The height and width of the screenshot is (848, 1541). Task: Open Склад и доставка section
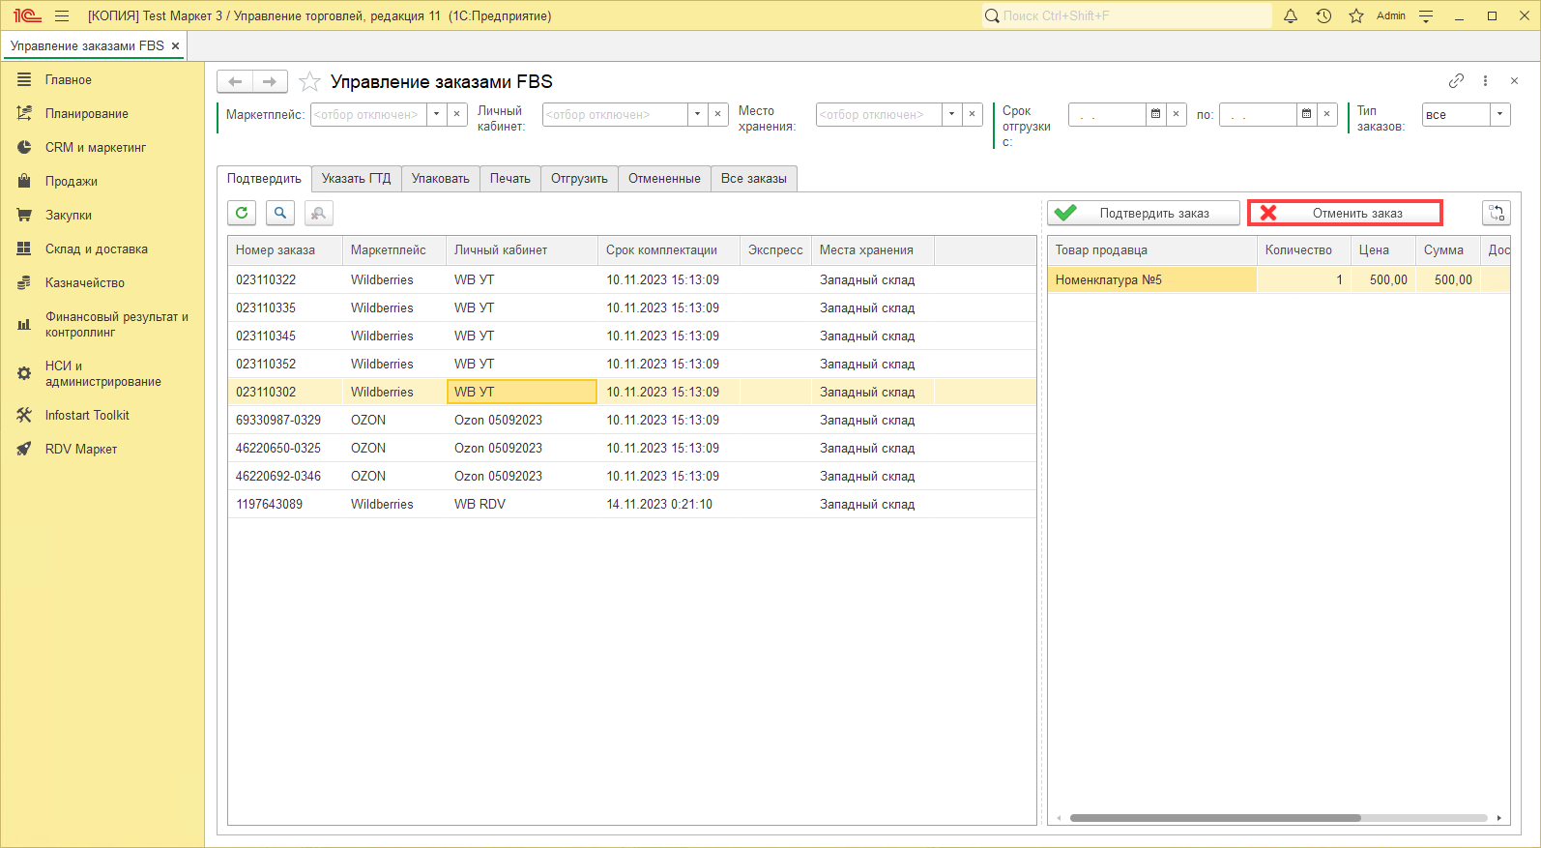click(102, 249)
